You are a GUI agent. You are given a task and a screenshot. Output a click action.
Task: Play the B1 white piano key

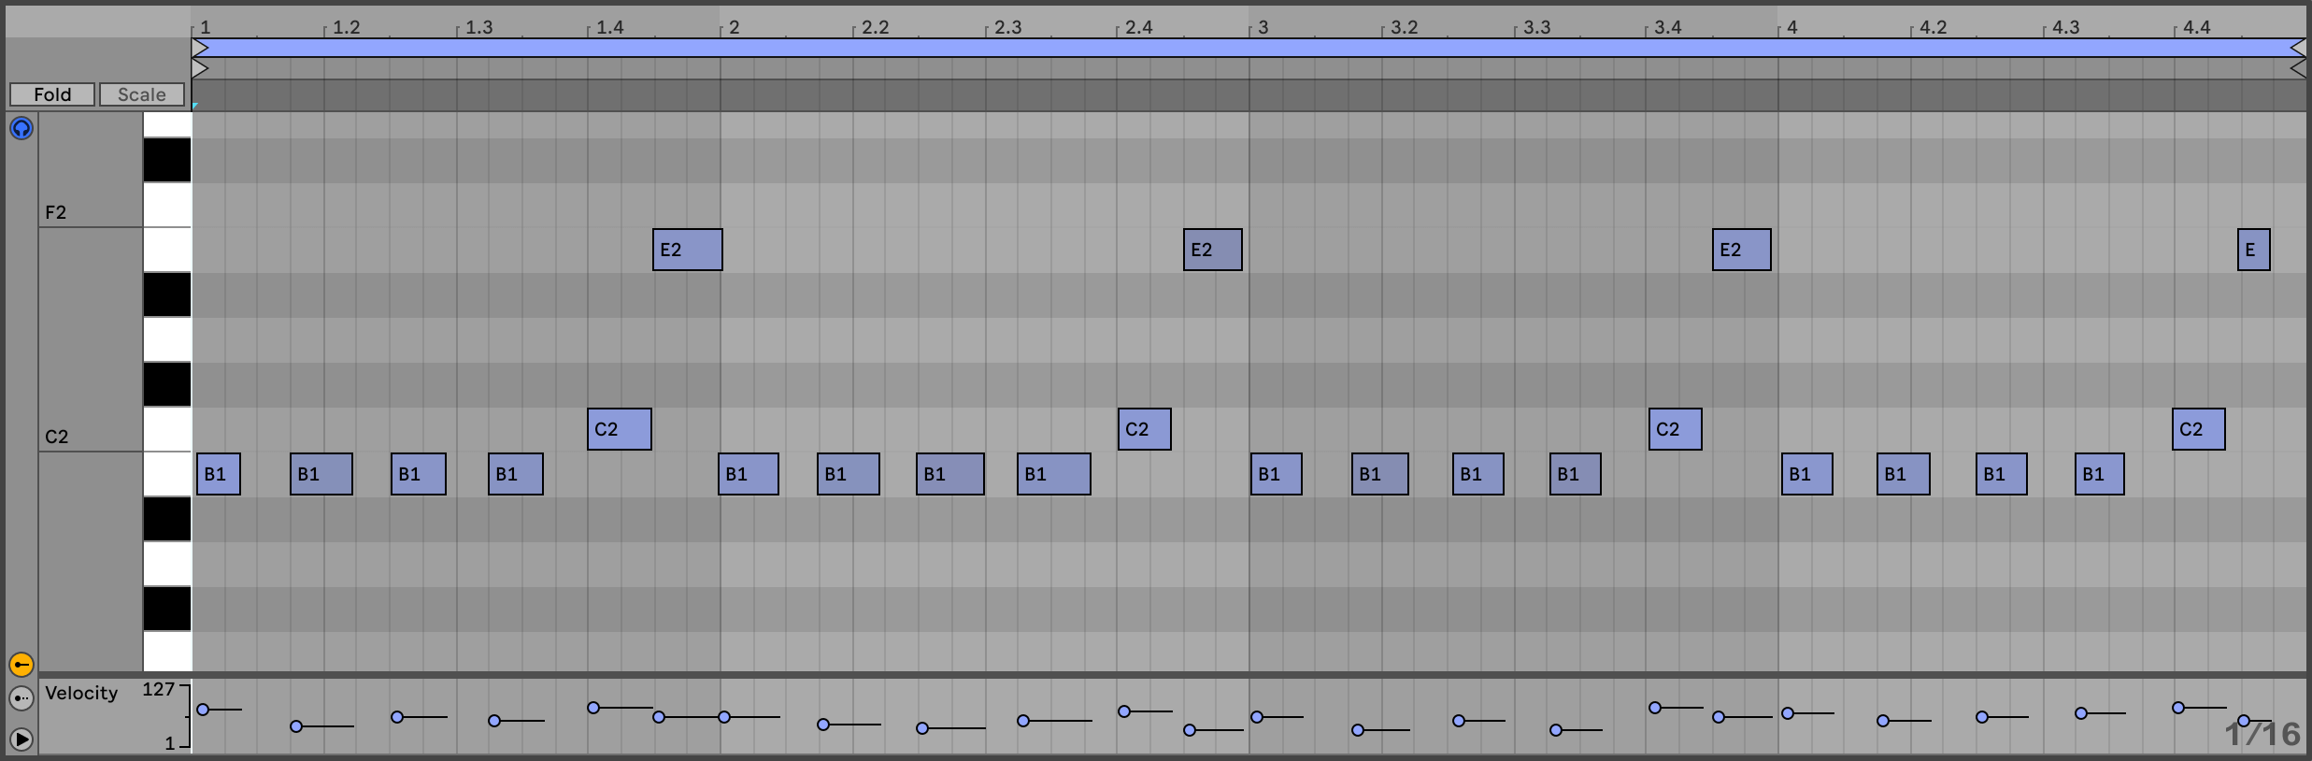click(167, 474)
